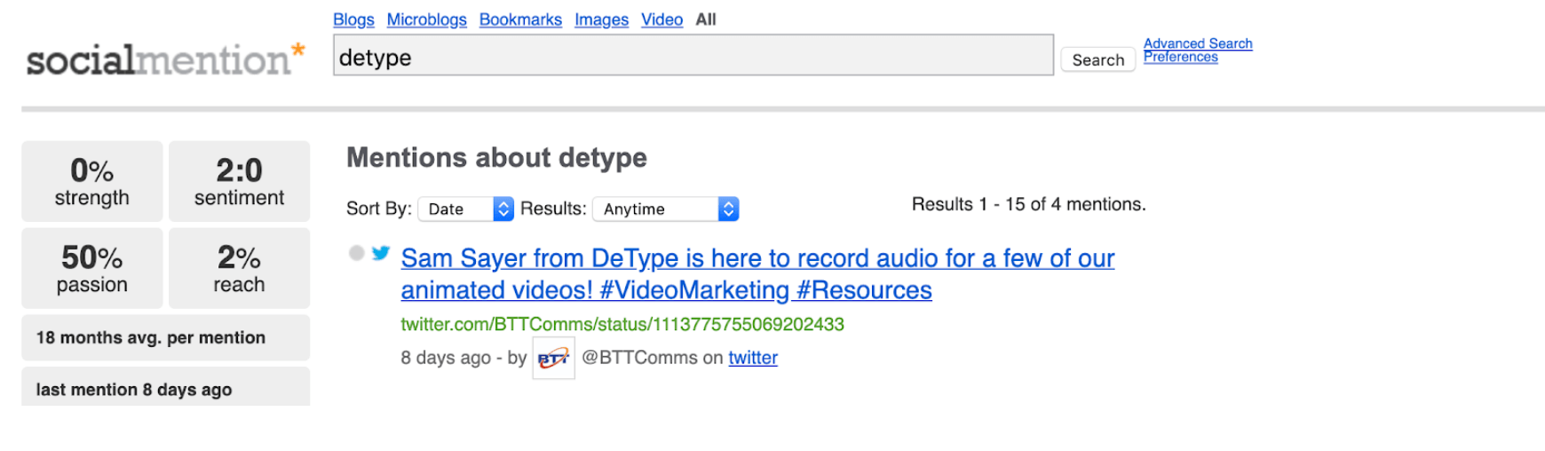Open the Results Anytime dropdown
This screenshot has height=451, width=1545.
click(x=666, y=209)
